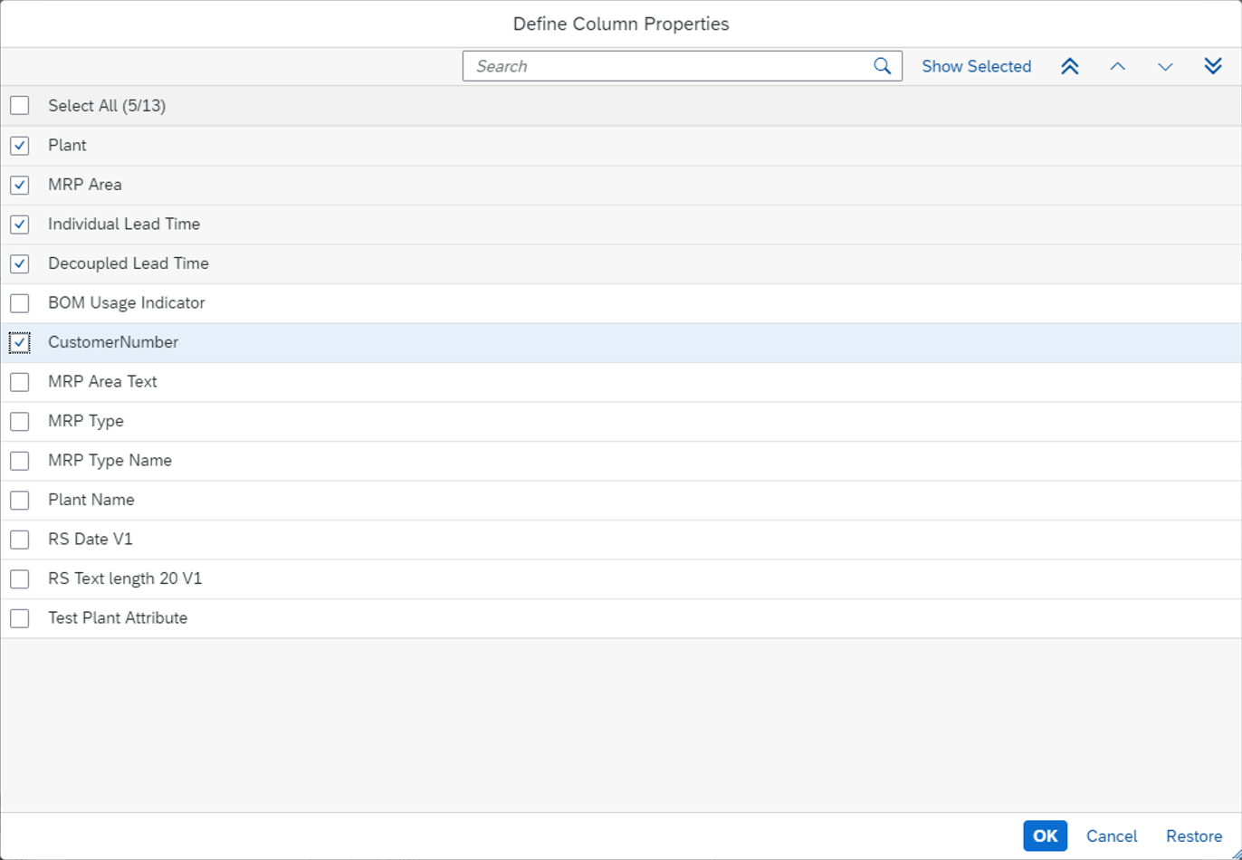This screenshot has height=860, width=1242.
Task: Click the Show Selected link
Action: (x=976, y=66)
